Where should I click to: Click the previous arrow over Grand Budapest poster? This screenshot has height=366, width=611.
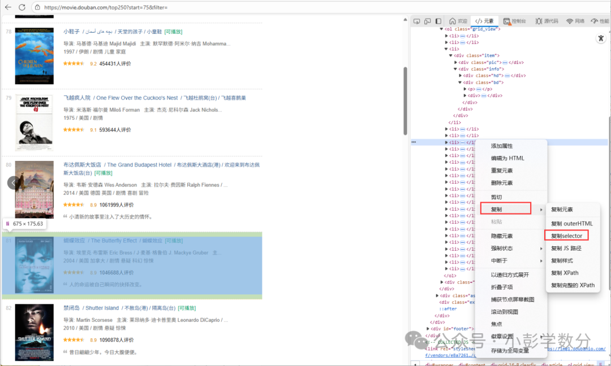[x=13, y=182]
